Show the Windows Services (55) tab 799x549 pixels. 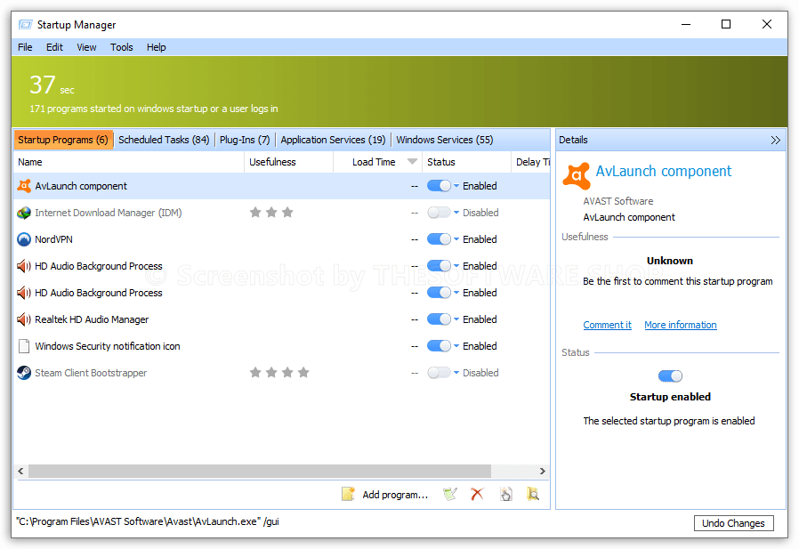coord(445,140)
